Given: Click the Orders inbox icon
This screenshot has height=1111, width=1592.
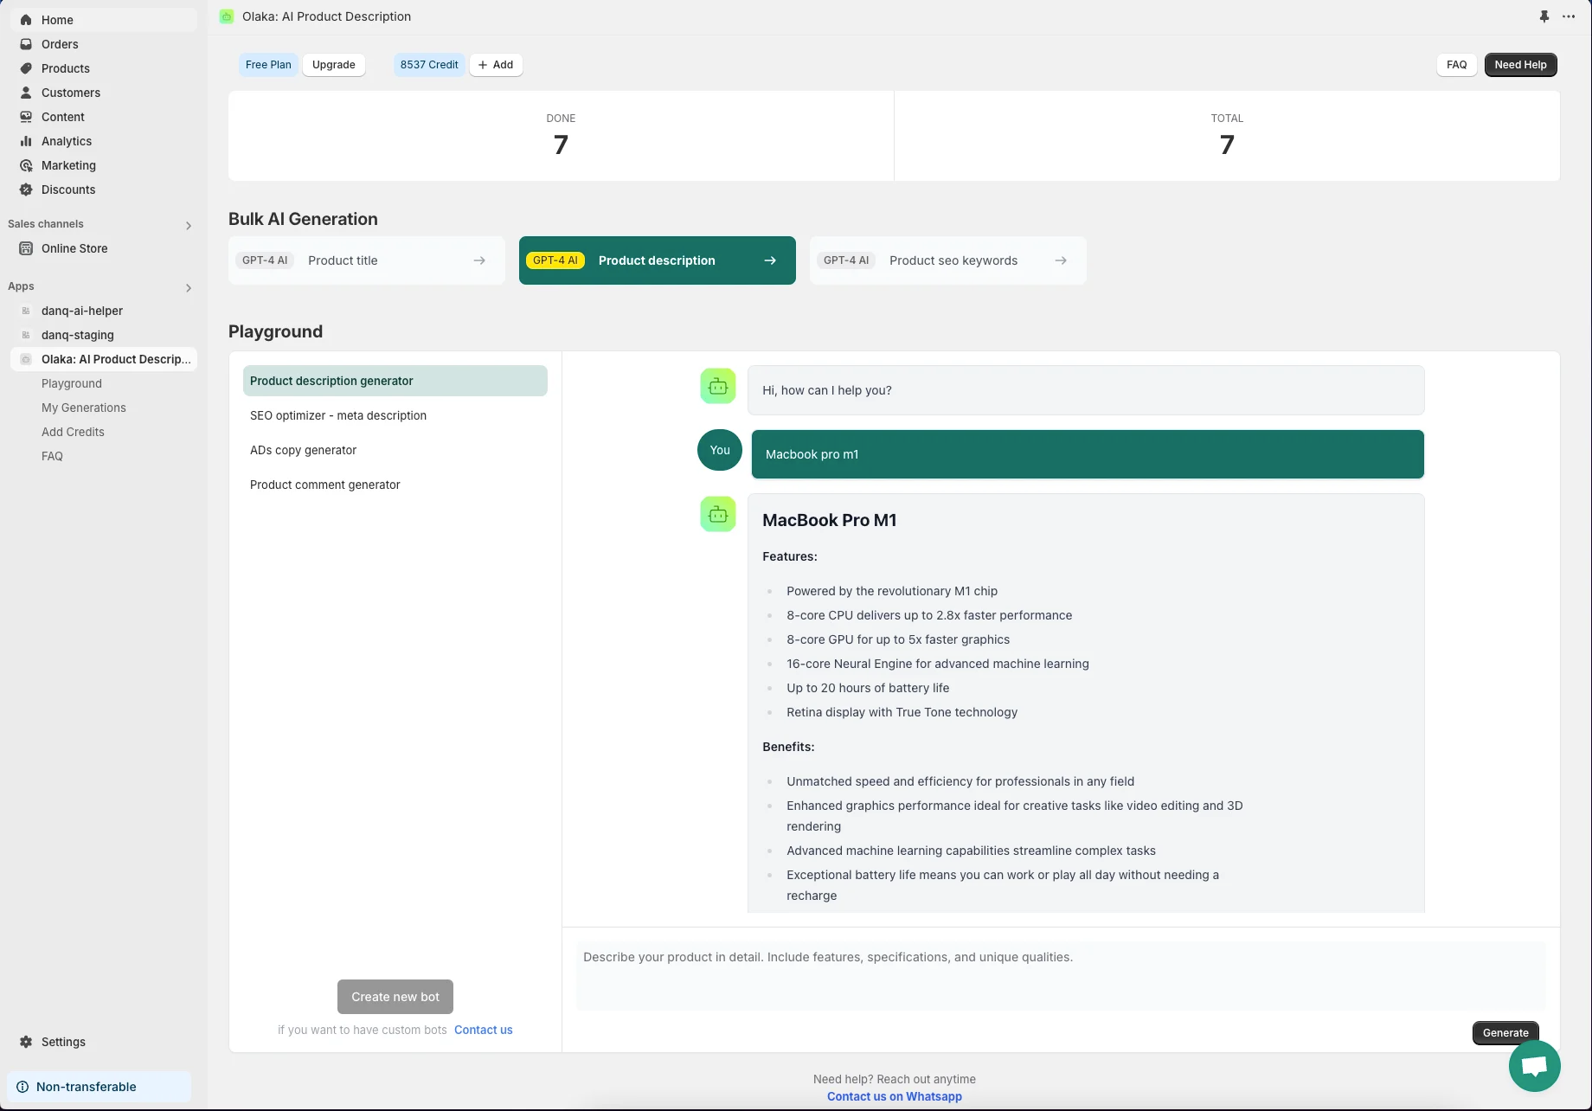Looking at the screenshot, I should pos(26,44).
